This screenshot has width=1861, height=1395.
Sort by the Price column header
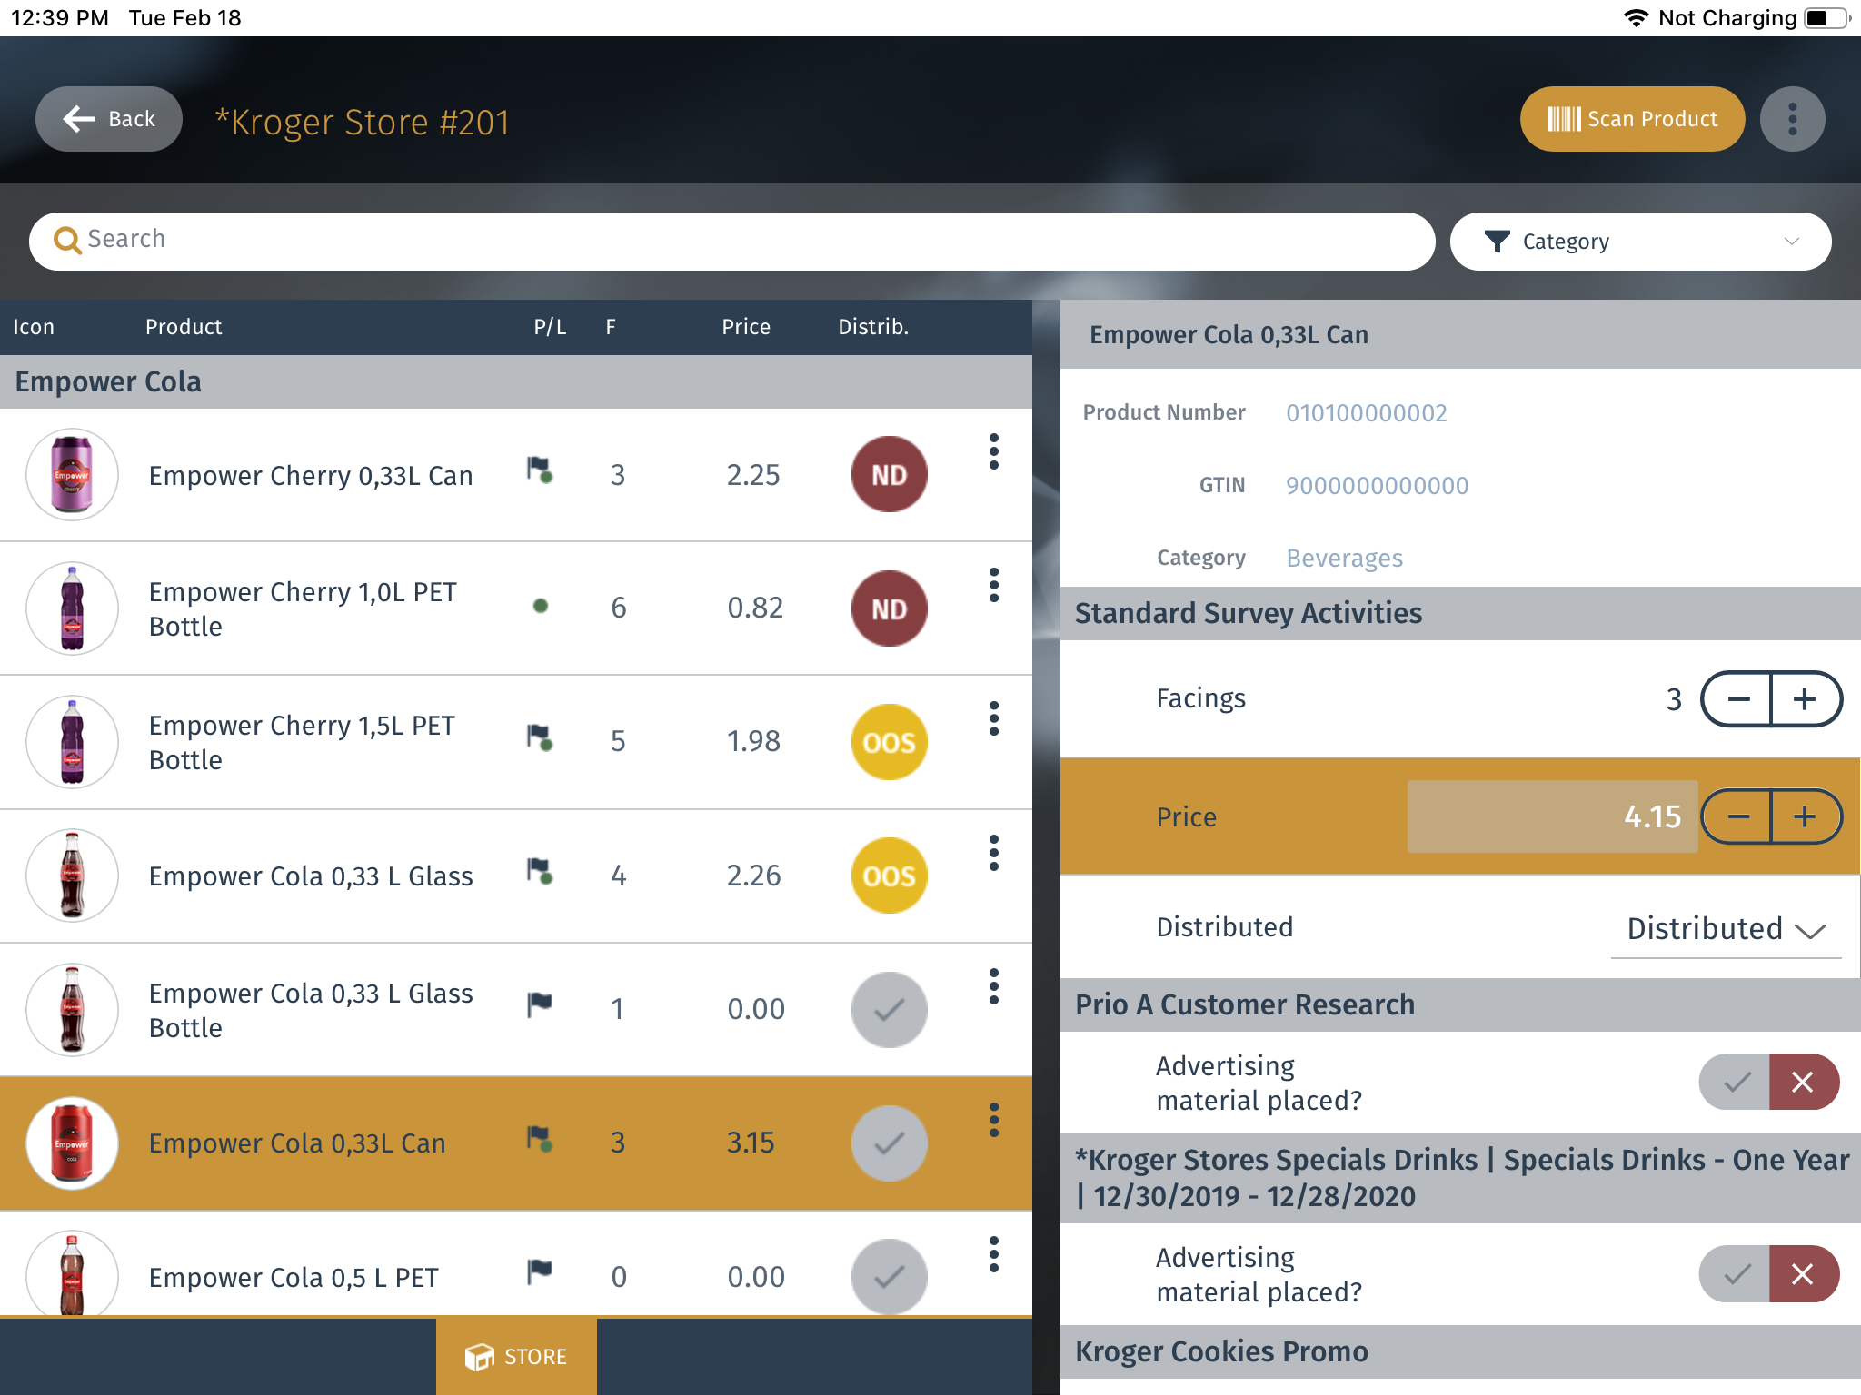tap(746, 327)
